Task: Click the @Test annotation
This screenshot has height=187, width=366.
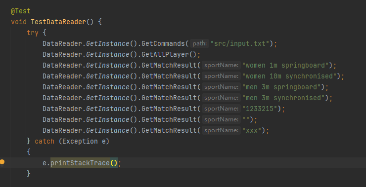Action: (x=21, y=11)
